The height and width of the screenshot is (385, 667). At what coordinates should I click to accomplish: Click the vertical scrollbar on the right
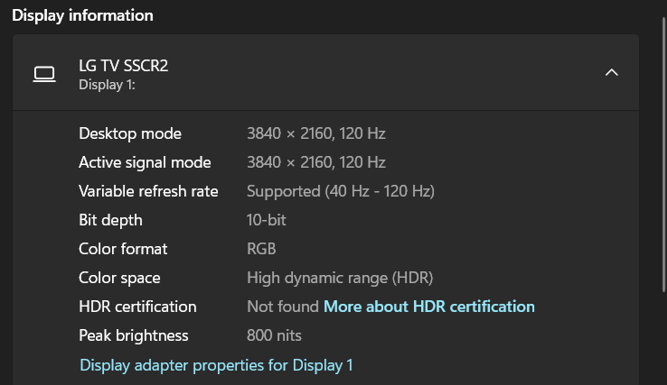[663, 155]
